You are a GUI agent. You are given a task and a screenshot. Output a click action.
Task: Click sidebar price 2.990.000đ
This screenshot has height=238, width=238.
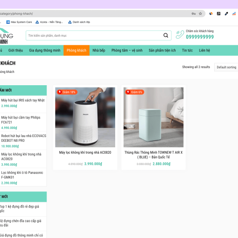coord(9,106)
